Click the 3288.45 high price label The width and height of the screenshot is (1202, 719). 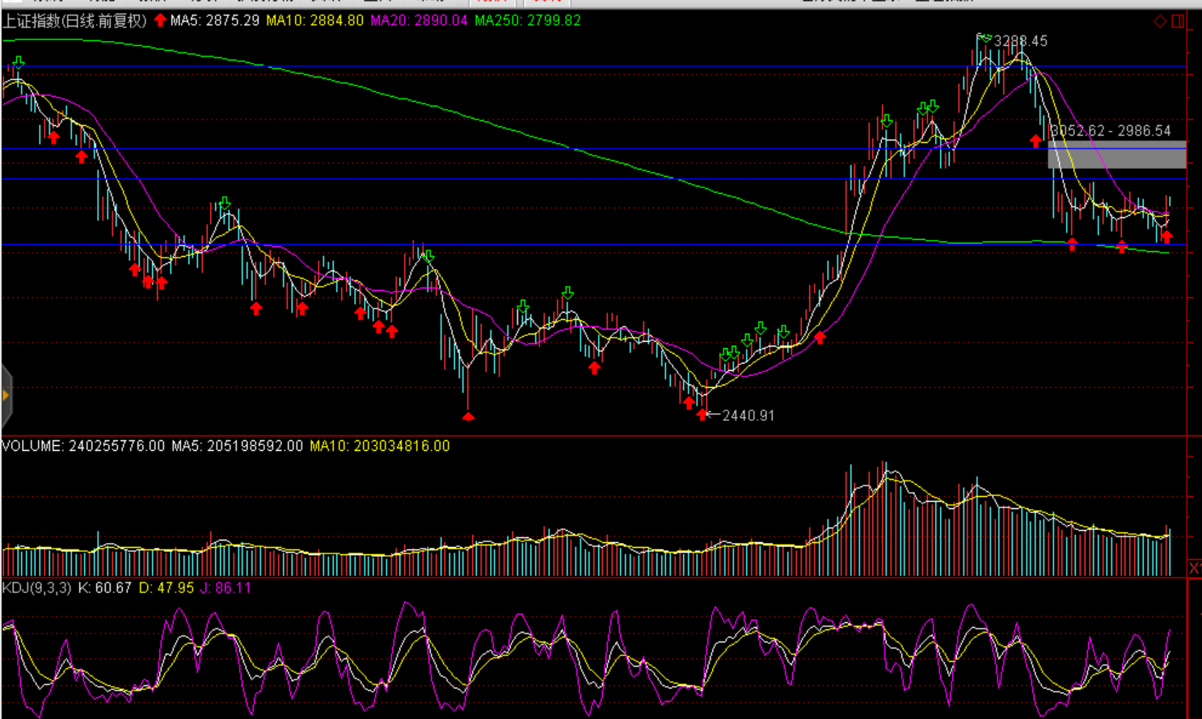pyautogui.click(x=1020, y=41)
